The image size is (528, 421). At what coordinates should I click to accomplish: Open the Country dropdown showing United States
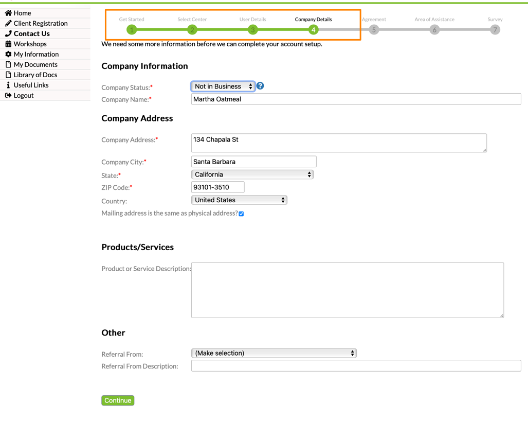click(x=239, y=200)
